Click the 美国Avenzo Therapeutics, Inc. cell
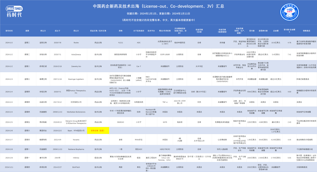Screen dimensions: 317x172 [76, 92]
